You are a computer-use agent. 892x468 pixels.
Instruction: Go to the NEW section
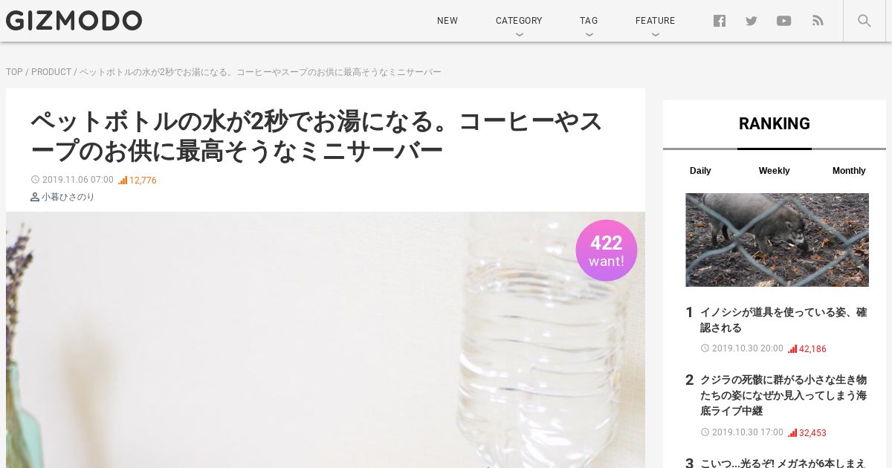(x=447, y=21)
